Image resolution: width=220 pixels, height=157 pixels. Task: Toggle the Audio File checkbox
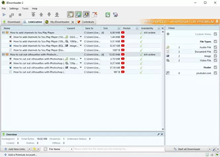(x=215, y=47)
